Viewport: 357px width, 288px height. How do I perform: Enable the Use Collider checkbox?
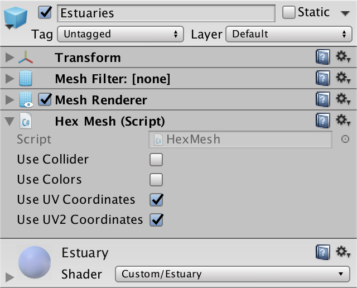pos(156,160)
